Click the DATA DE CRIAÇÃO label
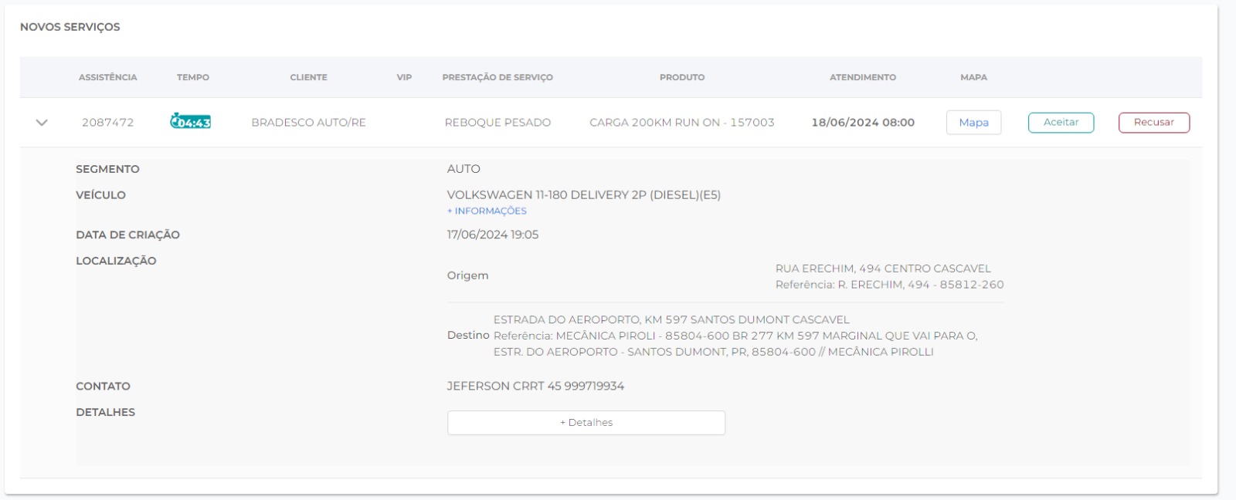 (x=127, y=235)
